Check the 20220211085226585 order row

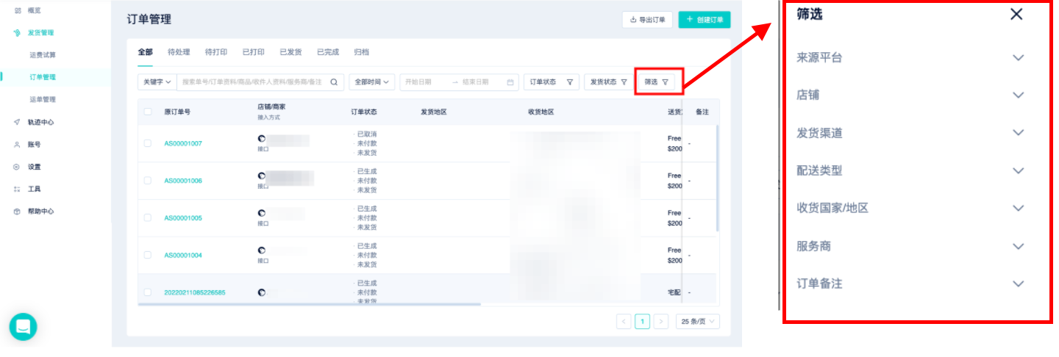tap(148, 292)
